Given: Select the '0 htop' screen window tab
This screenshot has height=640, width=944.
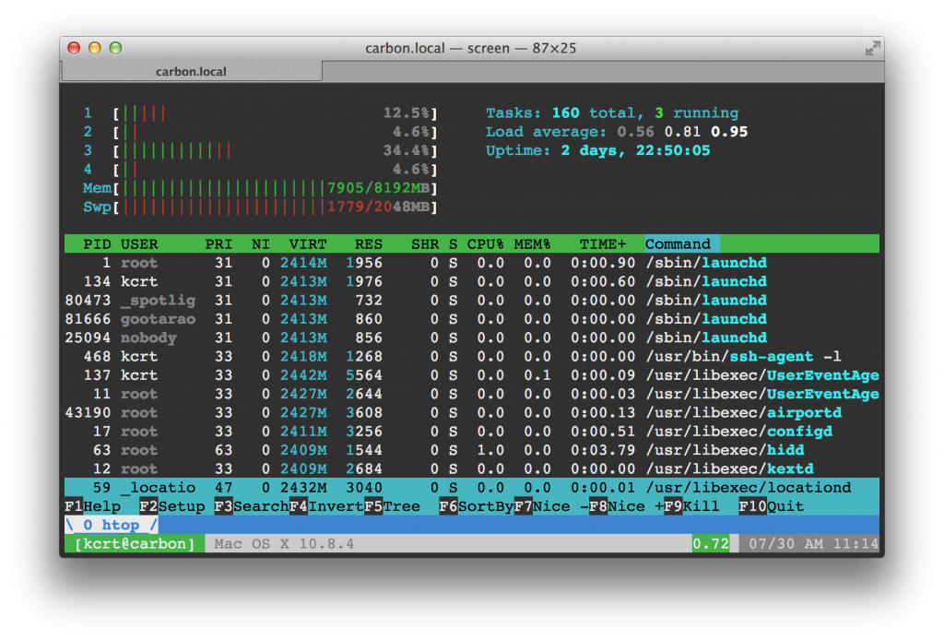Looking at the screenshot, I should (x=112, y=525).
